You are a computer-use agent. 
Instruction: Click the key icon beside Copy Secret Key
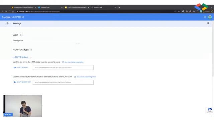pos(15,82)
